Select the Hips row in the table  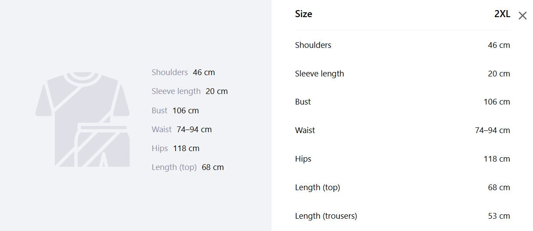point(403,159)
